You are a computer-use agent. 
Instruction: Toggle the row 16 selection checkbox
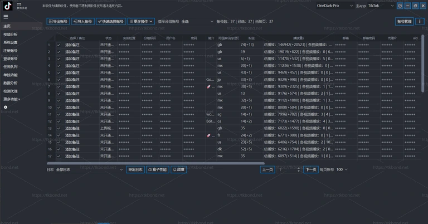pyautogui.click(x=59, y=149)
